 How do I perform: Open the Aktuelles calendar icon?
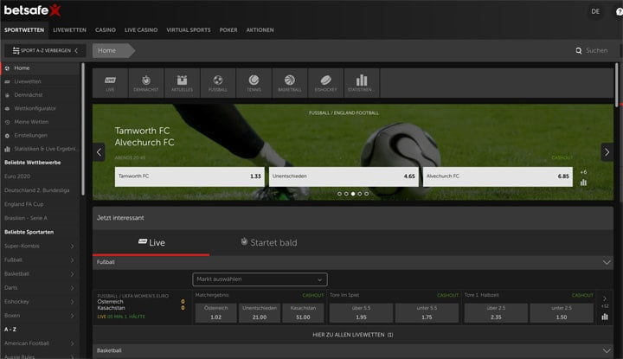[182, 83]
